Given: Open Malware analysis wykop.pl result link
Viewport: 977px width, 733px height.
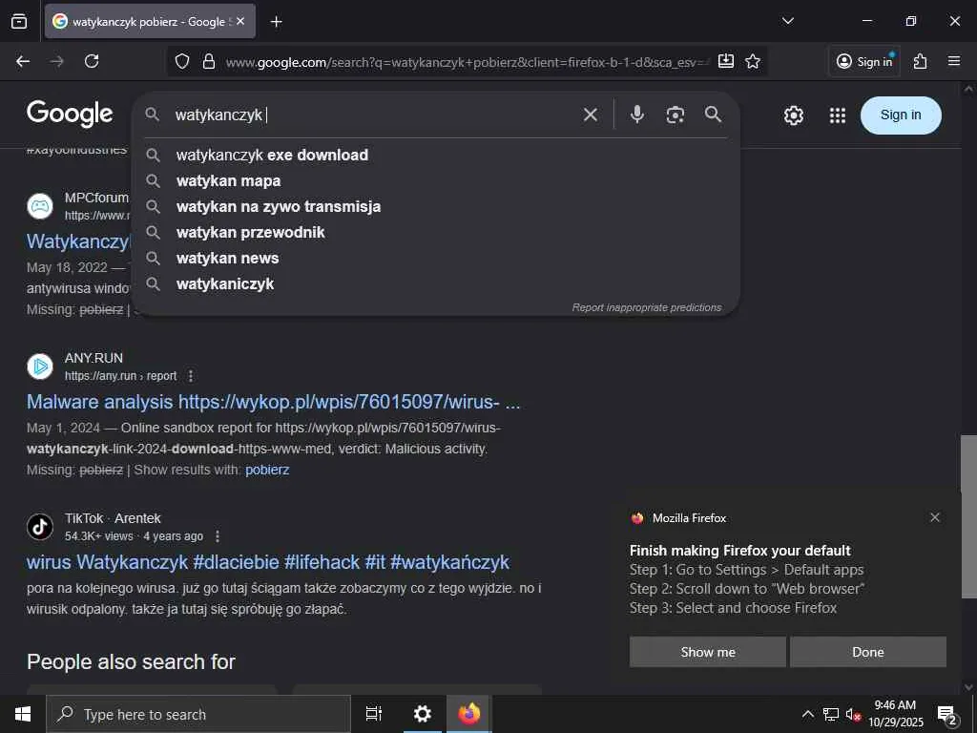Looking at the screenshot, I should tap(273, 402).
